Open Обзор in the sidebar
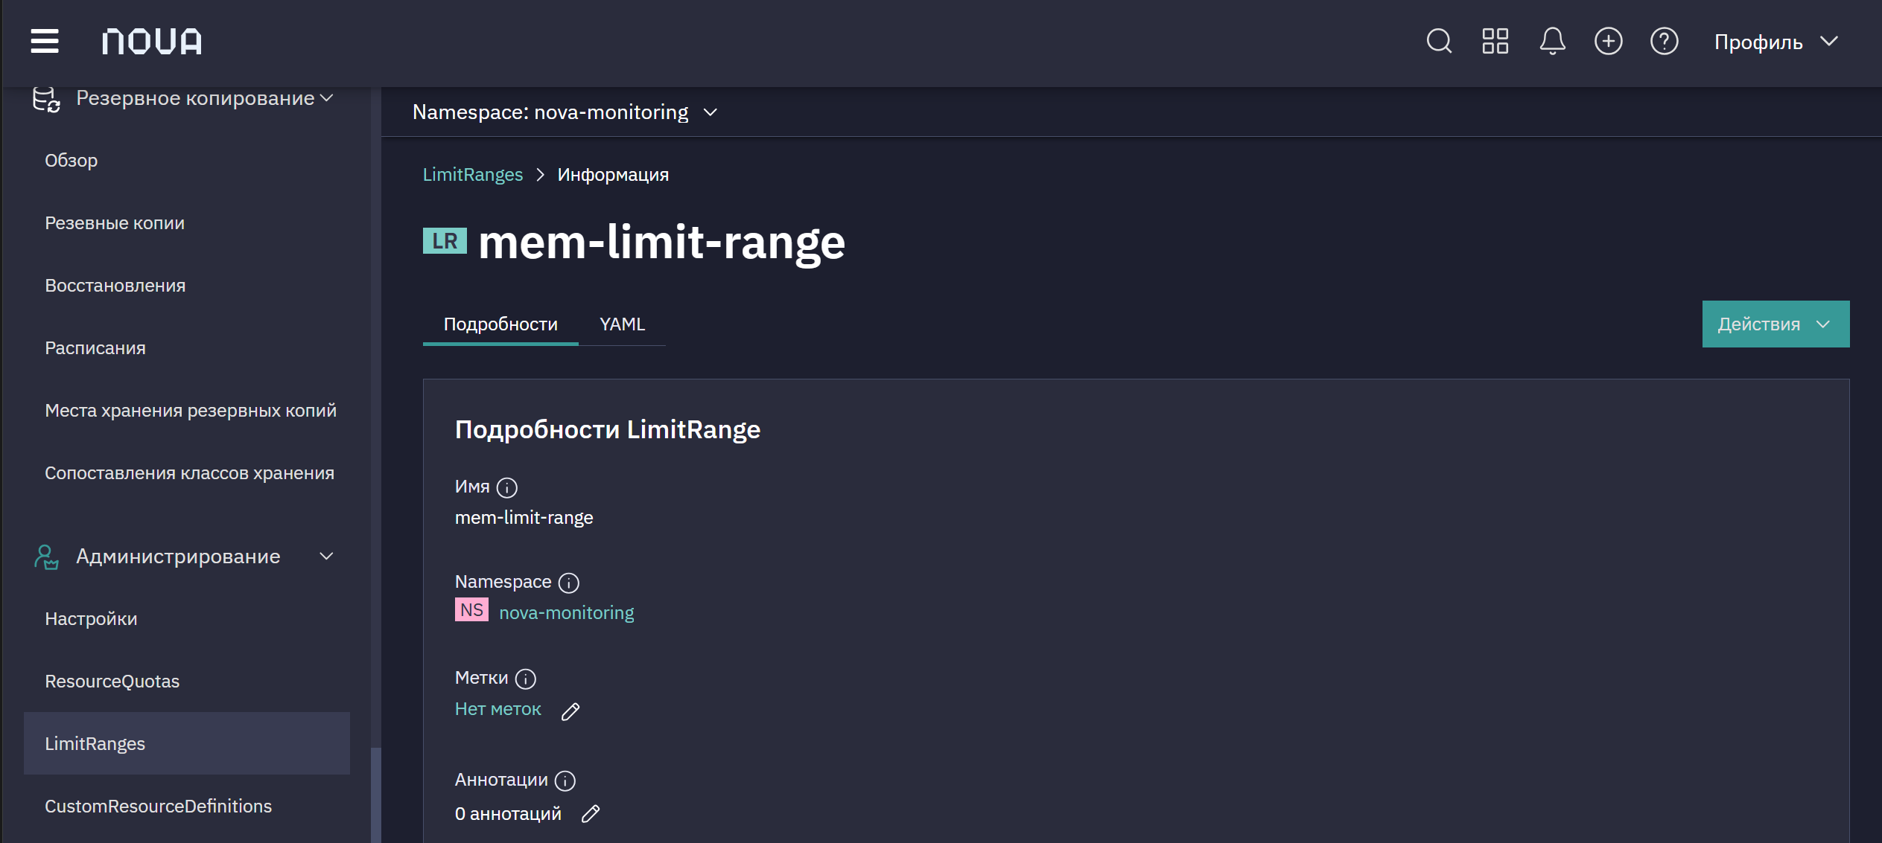The width and height of the screenshot is (1882, 843). (x=71, y=161)
